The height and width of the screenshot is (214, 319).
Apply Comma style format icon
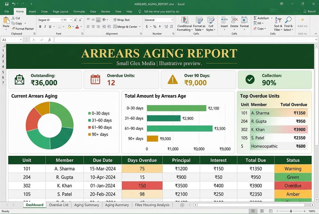point(160,26)
